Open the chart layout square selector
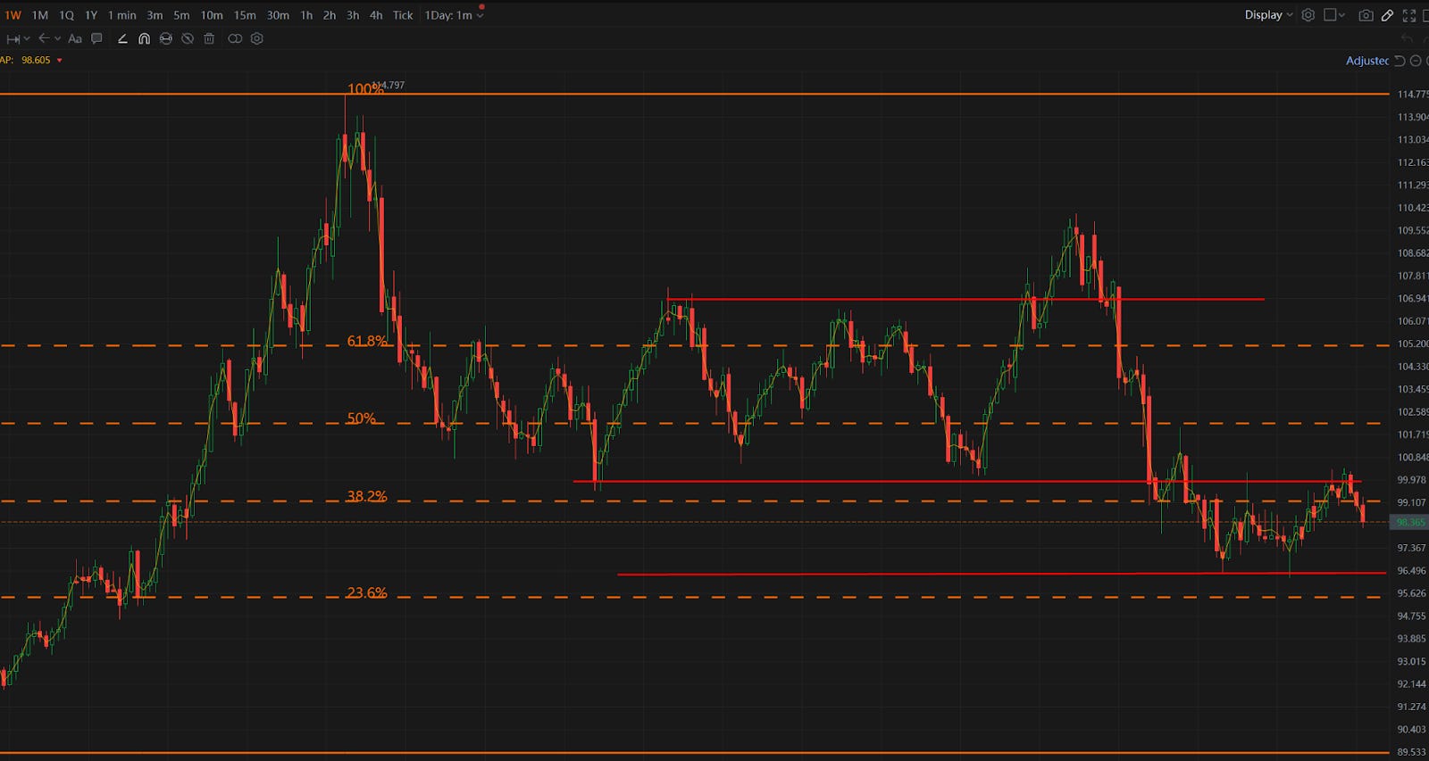The image size is (1429, 761). tap(1330, 15)
